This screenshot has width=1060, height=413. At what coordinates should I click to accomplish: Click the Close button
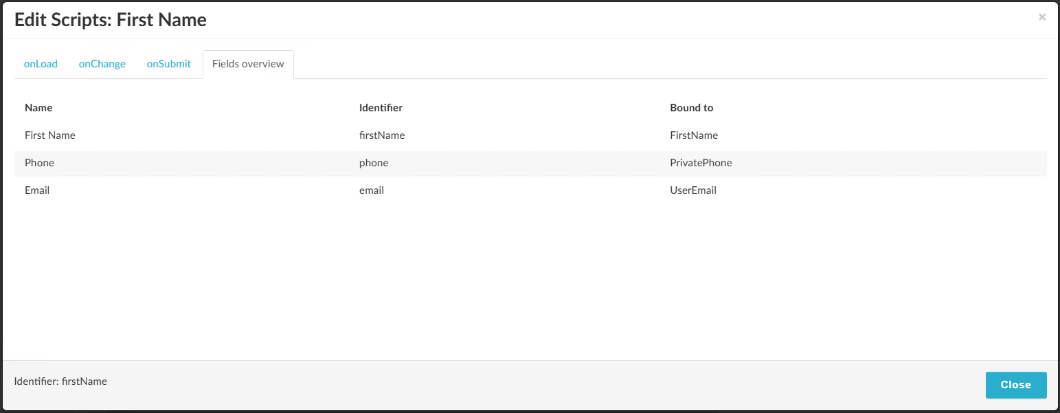pos(1015,385)
